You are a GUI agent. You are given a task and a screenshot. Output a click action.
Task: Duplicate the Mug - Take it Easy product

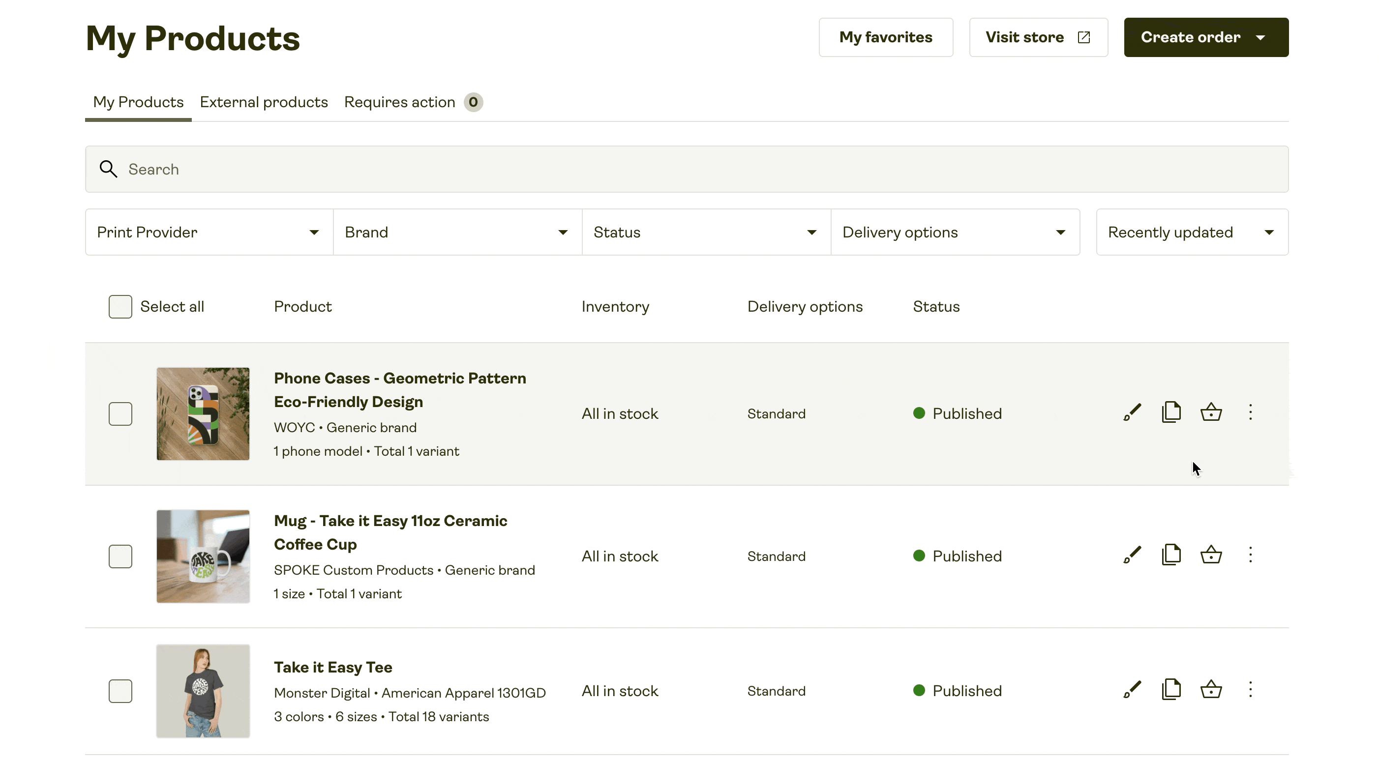pos(1171,556)
